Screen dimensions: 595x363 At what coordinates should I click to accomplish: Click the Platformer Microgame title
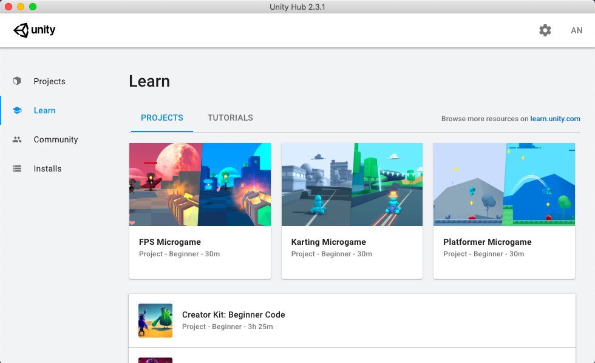point(487,242)
